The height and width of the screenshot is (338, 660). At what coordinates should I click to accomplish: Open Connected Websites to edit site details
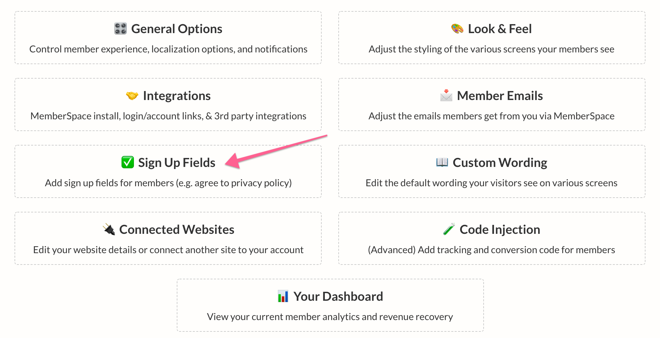click(168, 238)
